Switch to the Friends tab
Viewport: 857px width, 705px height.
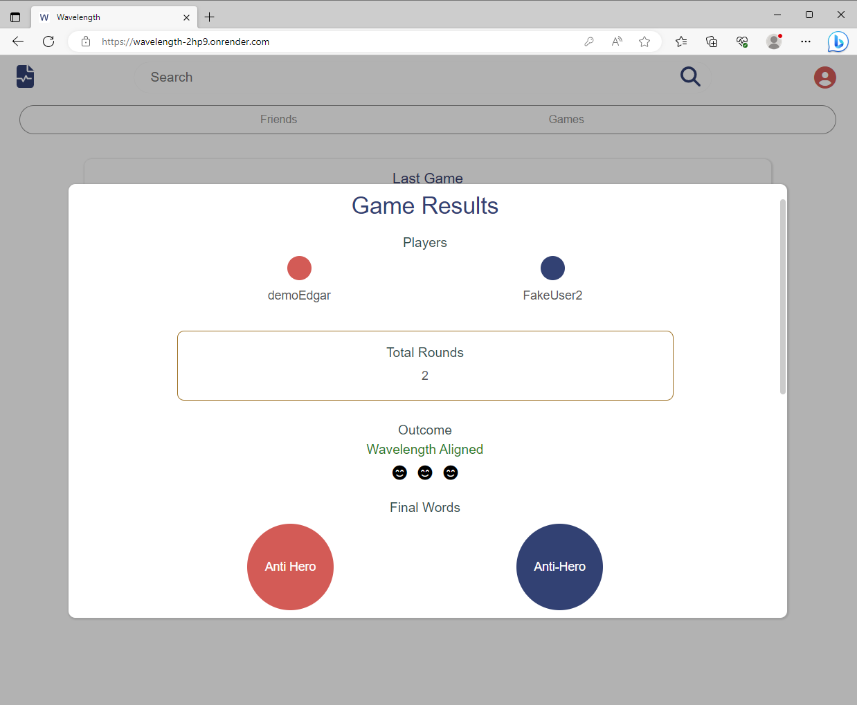[279, 119]
